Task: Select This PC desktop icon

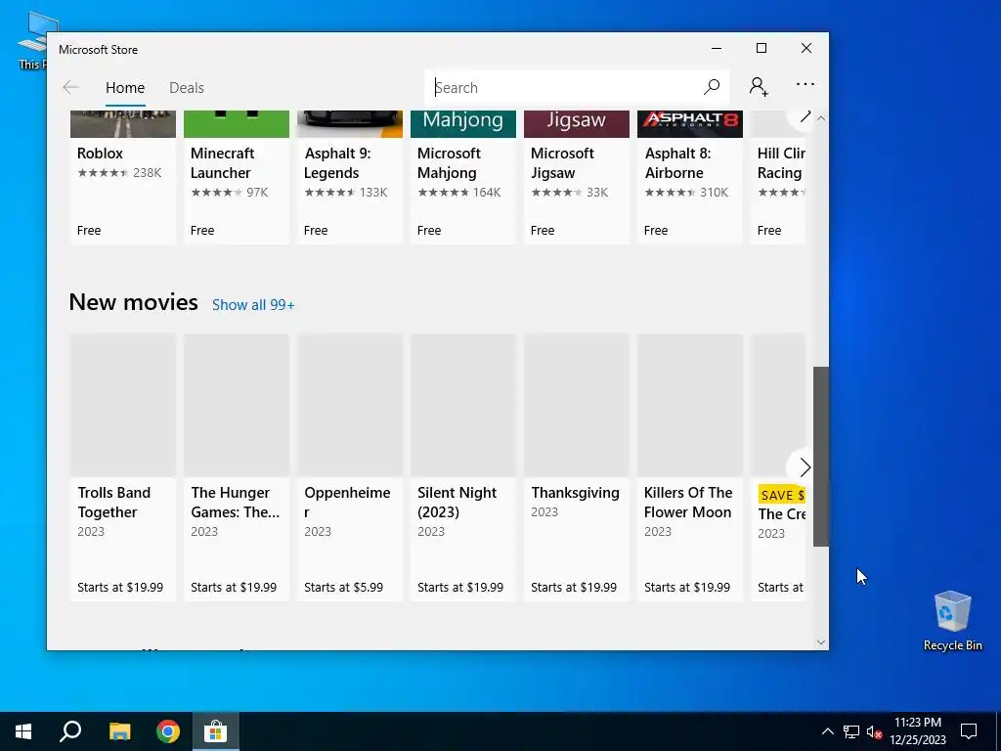Action: (x=30, y=39)
